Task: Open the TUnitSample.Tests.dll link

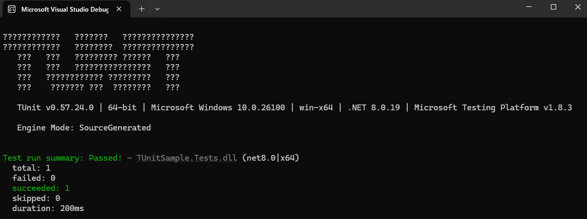Action: click(x=187, y=158)
